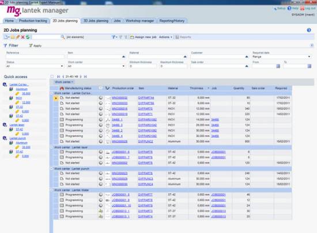Open the Actions dropdown menu
The image size is (317, 233).
coord(165,37)
